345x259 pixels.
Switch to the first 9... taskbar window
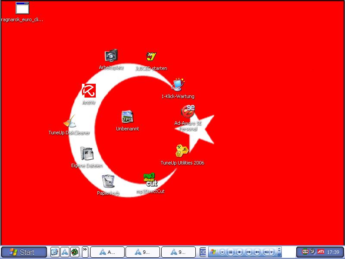(143, 252)
